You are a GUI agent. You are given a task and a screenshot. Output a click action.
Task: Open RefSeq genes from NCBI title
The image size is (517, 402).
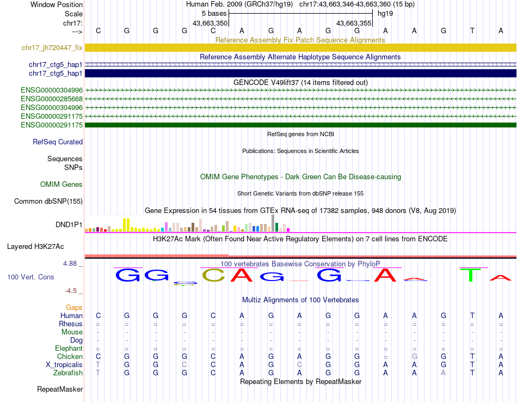[x=300, y=135]
